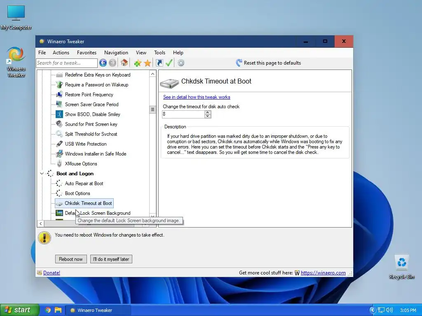Click the Require a Password on Wakeup icon
422x316 pixels.
coord(59,85)
